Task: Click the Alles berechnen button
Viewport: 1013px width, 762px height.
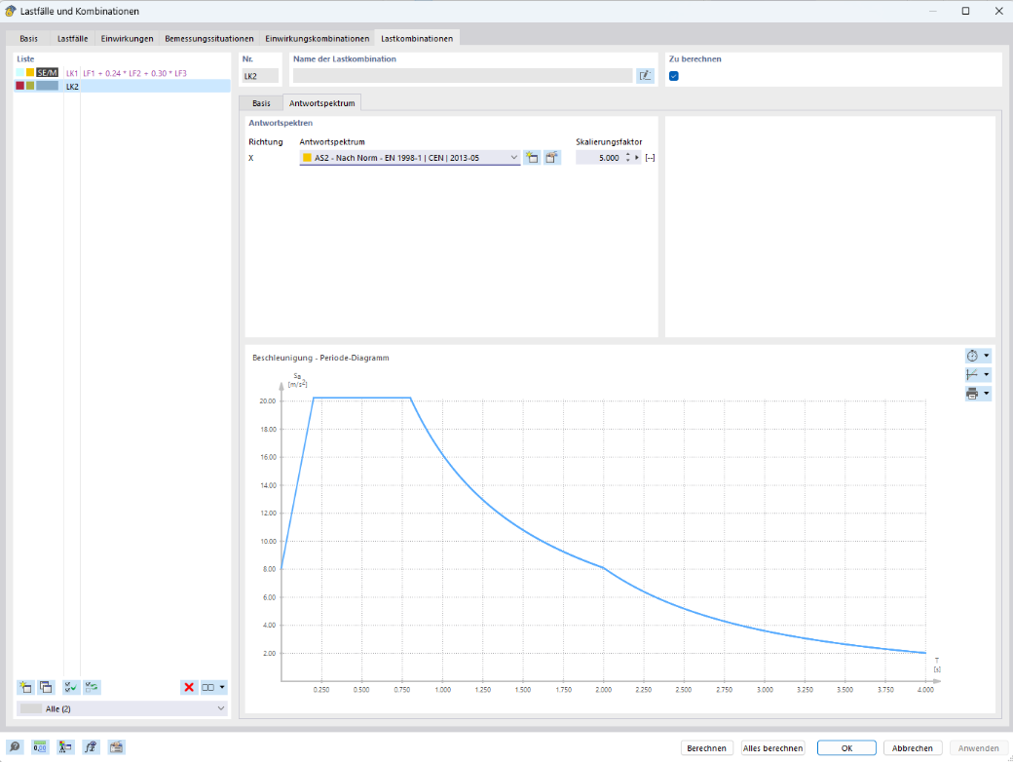Action: coord(772,747)
